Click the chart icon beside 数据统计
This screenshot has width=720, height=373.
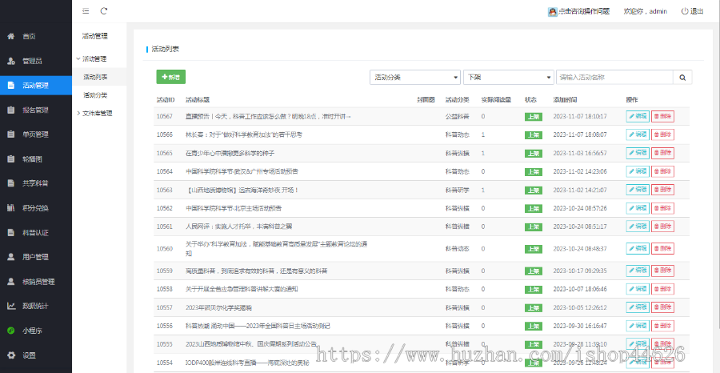[11, 306]
